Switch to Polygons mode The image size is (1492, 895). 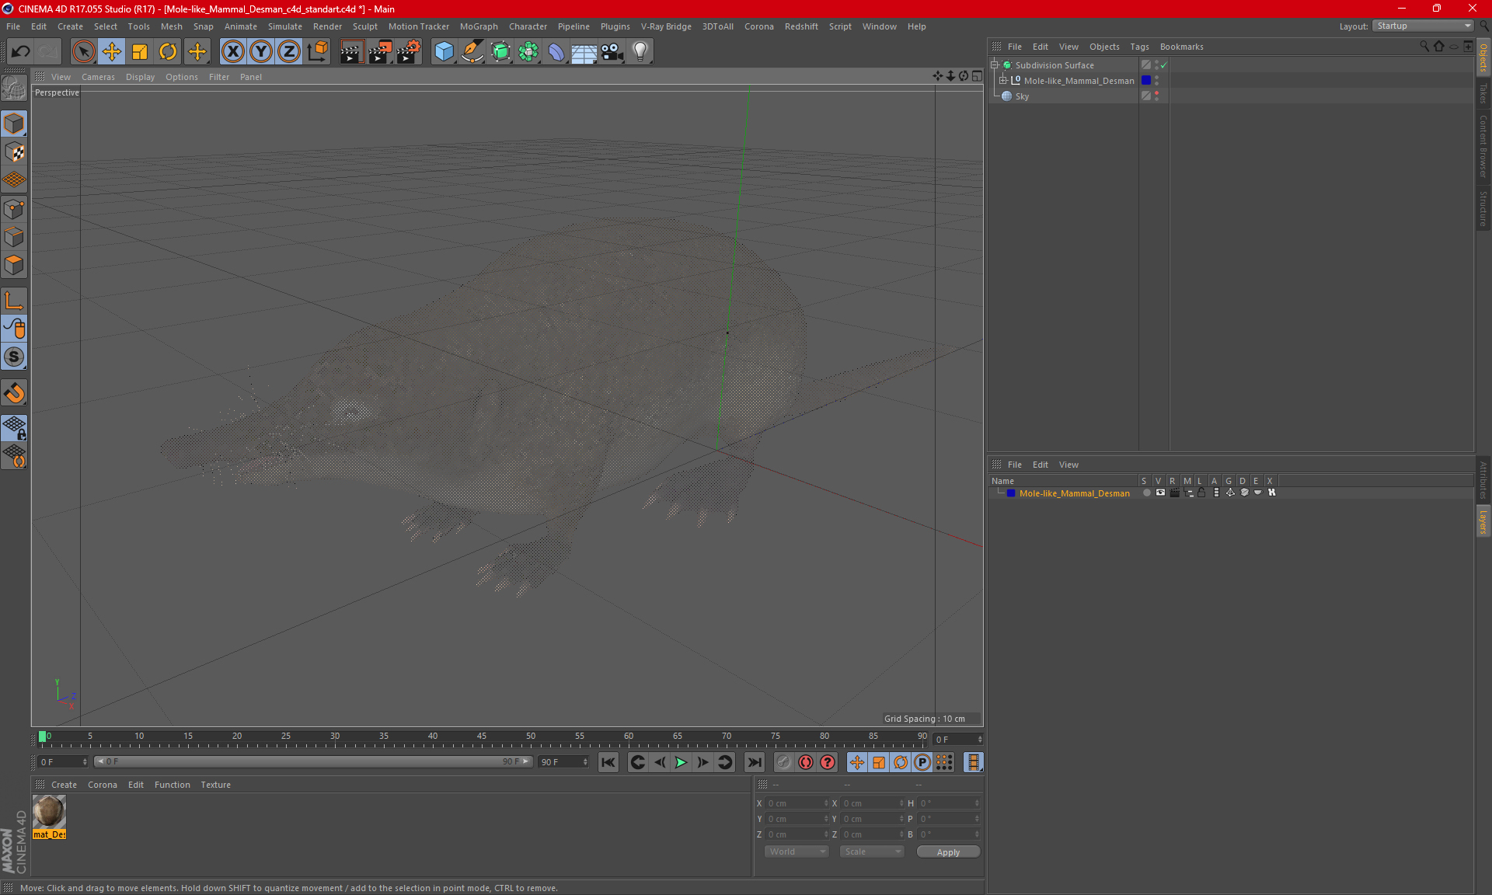[14, 265]
